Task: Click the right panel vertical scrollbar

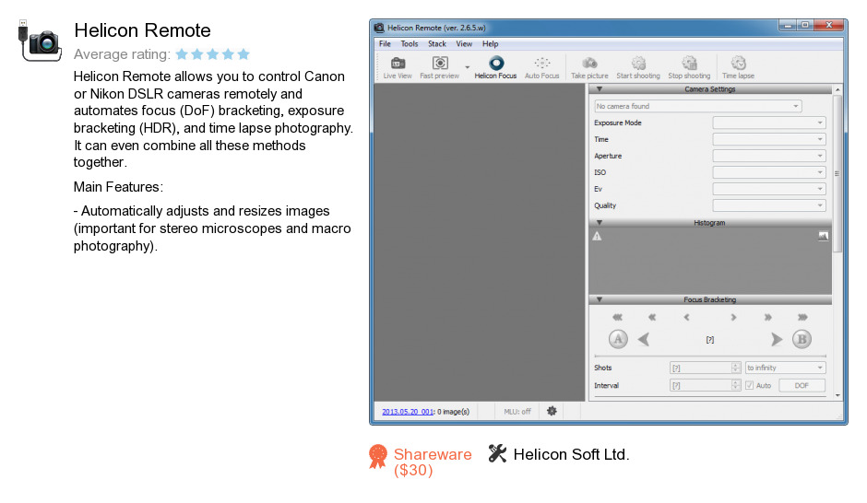Action: pyautogui.click(x=837, y=174)
